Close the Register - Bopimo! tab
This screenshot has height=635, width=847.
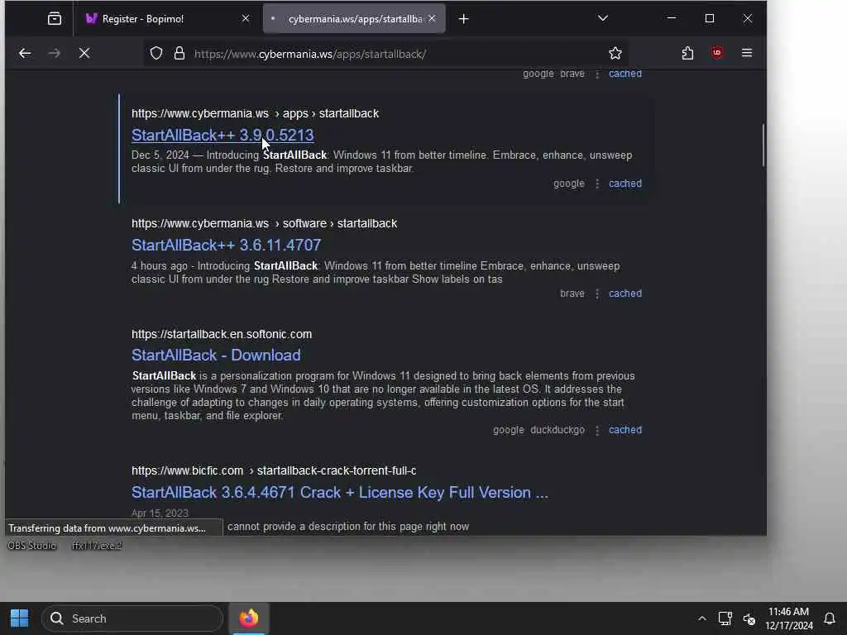(x=245, y=18)
